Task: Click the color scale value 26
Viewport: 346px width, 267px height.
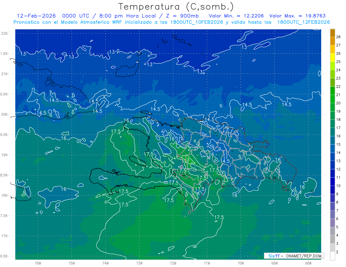Action: coord(339,54)
